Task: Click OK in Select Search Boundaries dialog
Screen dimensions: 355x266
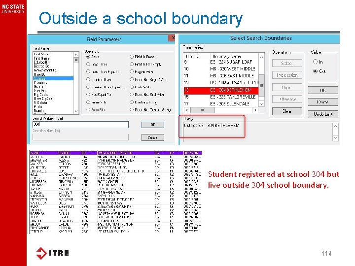Action: [323, 90]
